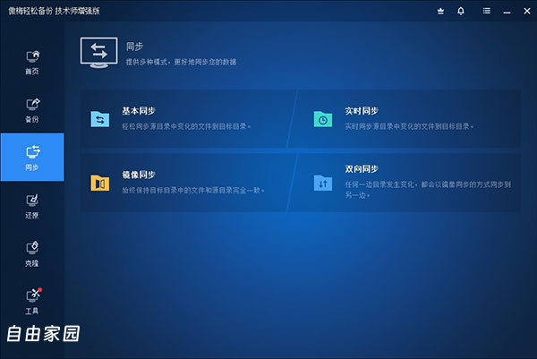Choose 基本同步 option title
The width and height of the screenshot is (537, 359).
coord(139,111)
